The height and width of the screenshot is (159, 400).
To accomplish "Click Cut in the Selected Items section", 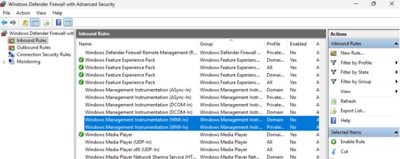I will point(344,151).
